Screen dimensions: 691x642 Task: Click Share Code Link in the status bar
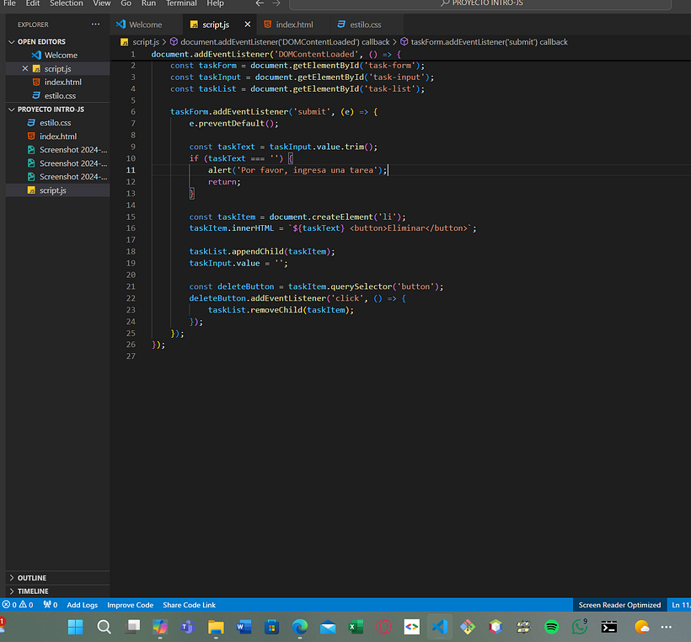click(x=189, y=605)
